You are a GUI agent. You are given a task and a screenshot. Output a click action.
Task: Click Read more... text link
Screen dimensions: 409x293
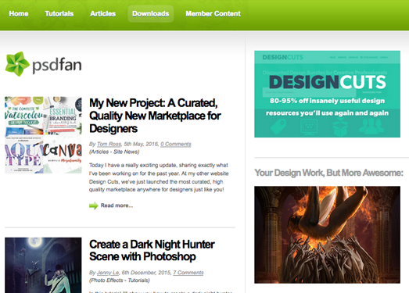pyautogui.click(x=117, y=205)
